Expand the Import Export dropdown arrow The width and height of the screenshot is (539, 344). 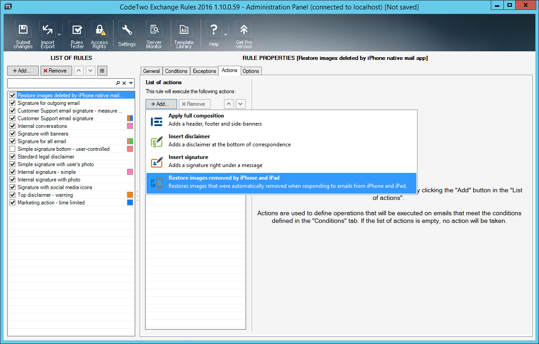point(59,35)
